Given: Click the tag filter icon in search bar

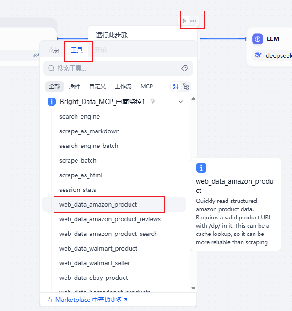Looking at the screenshot, I should pyautogui.click(x=184, y=68).
